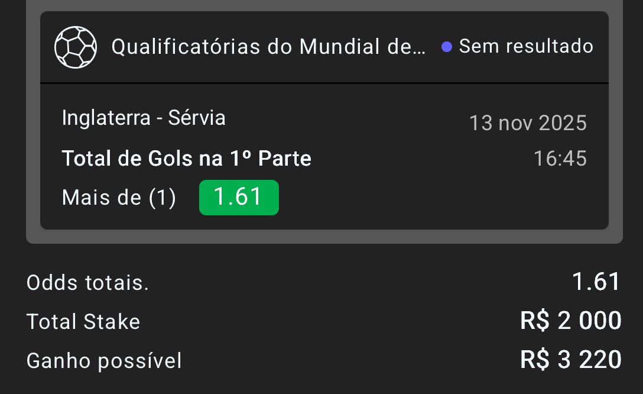Image resolution: width=643 pixels, height=394 pixels.
Task: Click the green 1.61 odds badge
Action: click(x=239, y=197)
